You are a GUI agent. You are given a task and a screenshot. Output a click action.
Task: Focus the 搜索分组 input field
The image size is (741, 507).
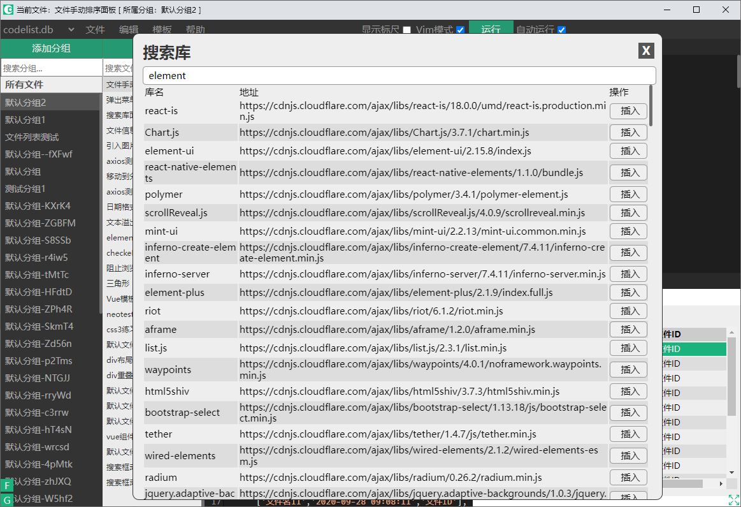coord(52,68)
